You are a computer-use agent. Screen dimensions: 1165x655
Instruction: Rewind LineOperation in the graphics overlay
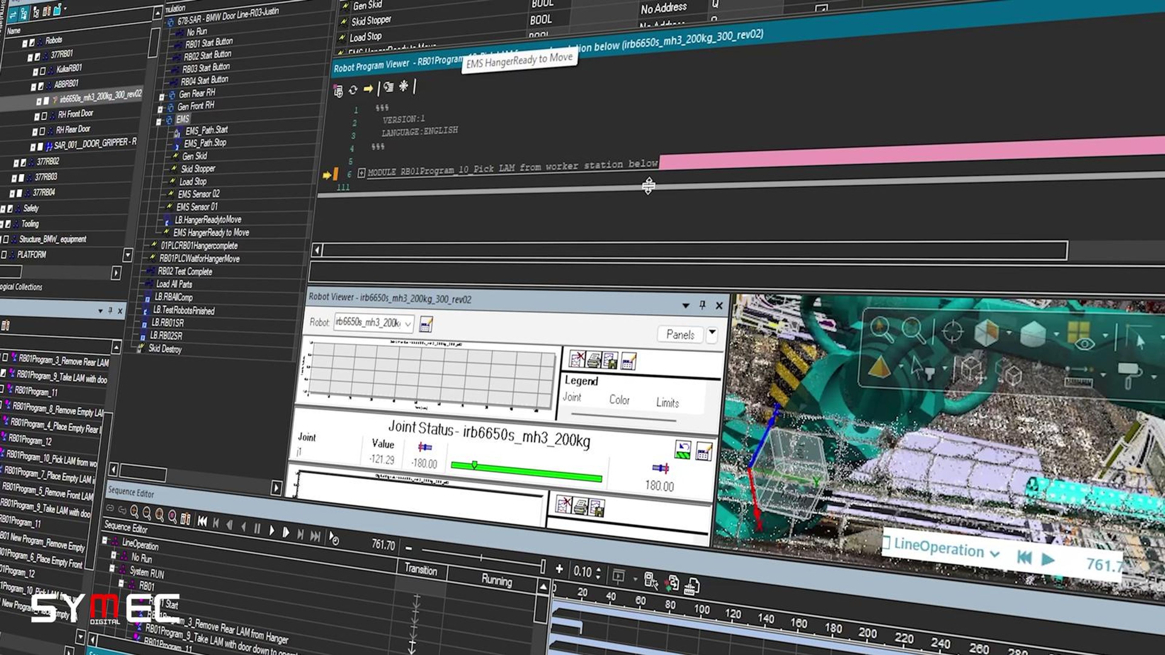pyautogui.click(x=1024, y=557)
